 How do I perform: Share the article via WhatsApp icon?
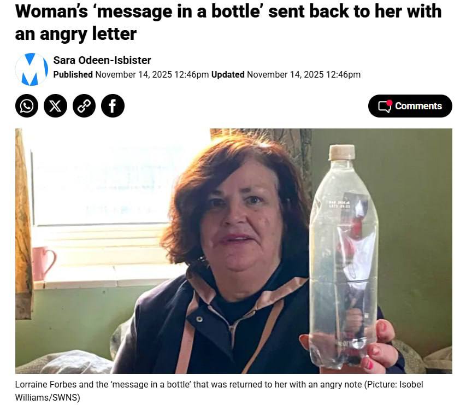[27, 106]
